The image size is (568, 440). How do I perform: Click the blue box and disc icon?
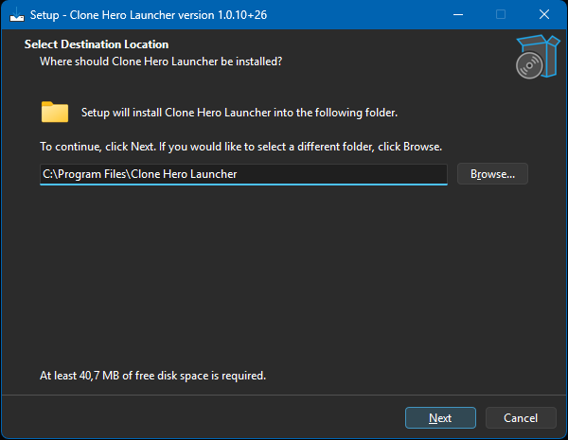click(x=538, y=57)
